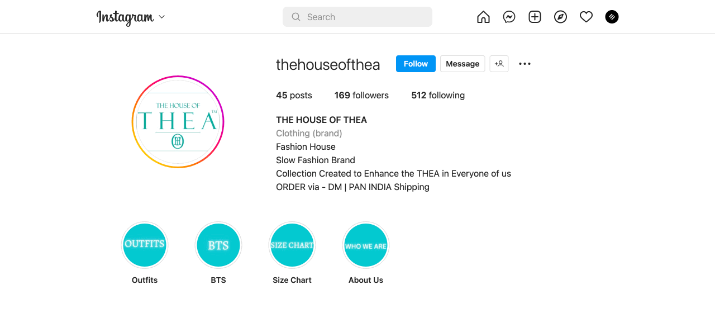
Task: View the 512 following list
Action: coord(438,96)
